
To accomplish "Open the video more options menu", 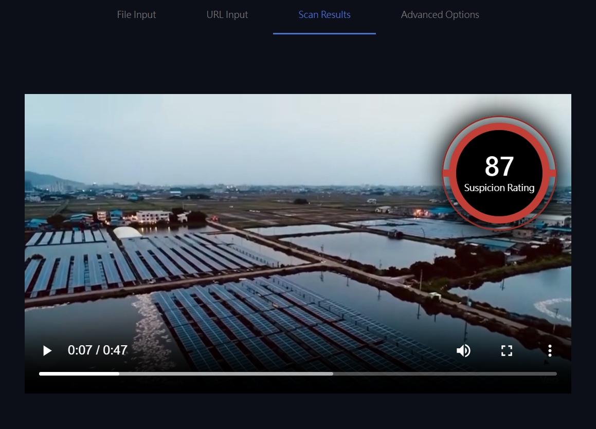I will coord(550,351).
